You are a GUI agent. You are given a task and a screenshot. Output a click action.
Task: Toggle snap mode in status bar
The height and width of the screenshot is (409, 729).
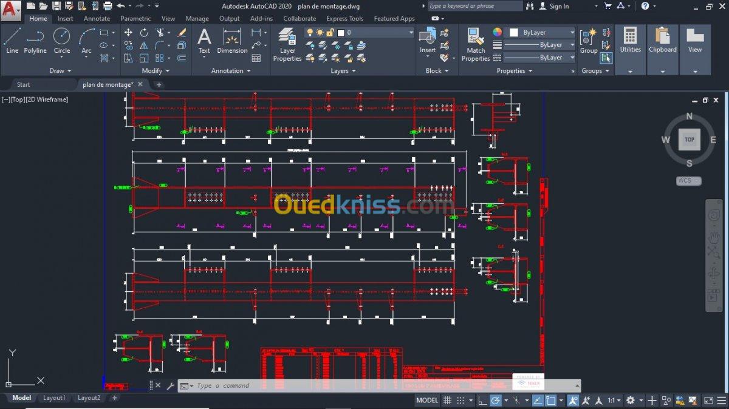[x=461, y=401]
